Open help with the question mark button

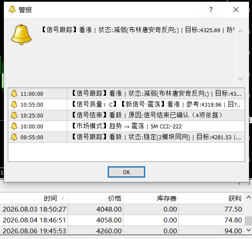pos(211,10)
